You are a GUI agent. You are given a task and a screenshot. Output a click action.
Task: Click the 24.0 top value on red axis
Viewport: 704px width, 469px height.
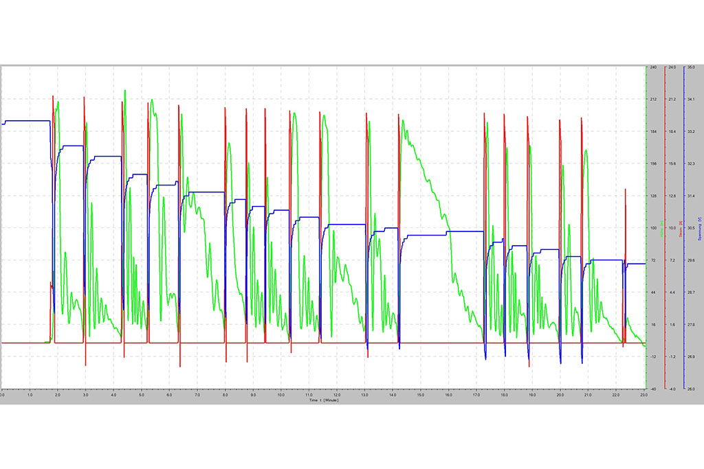[672, 67]
